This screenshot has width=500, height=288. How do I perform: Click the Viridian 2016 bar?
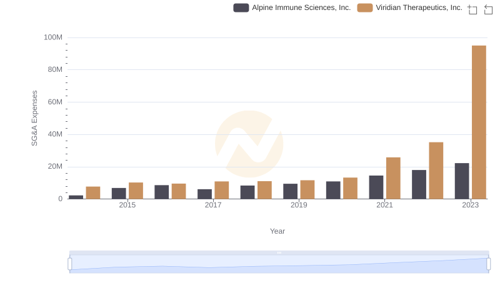pyautogui.click(x=179, y=191)
